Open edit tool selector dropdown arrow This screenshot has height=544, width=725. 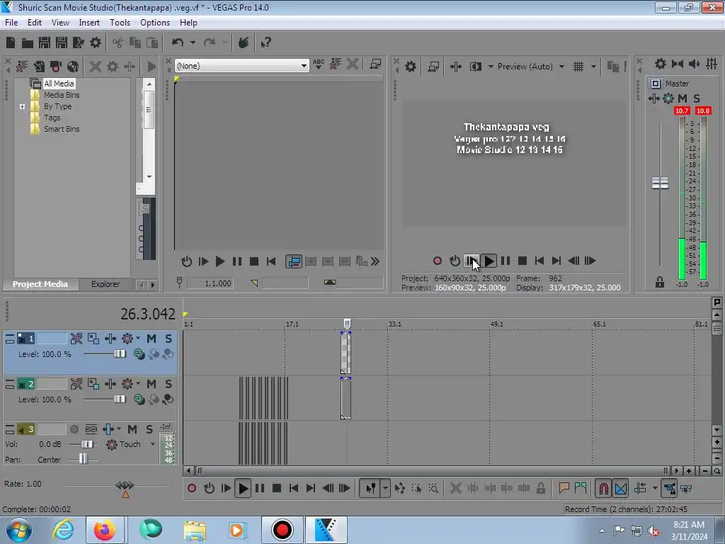pyautogui.click(x=385, y=488)
